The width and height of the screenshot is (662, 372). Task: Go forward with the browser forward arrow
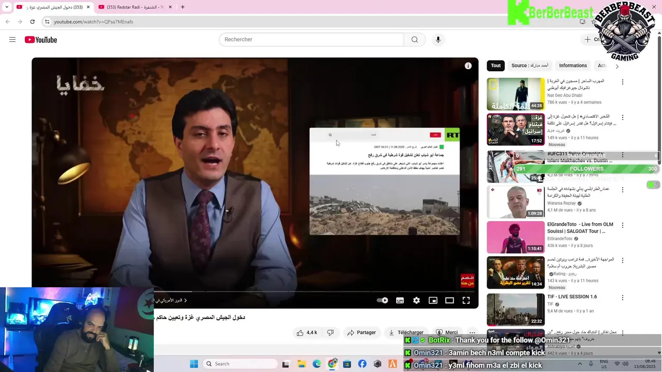pos(20,22)
